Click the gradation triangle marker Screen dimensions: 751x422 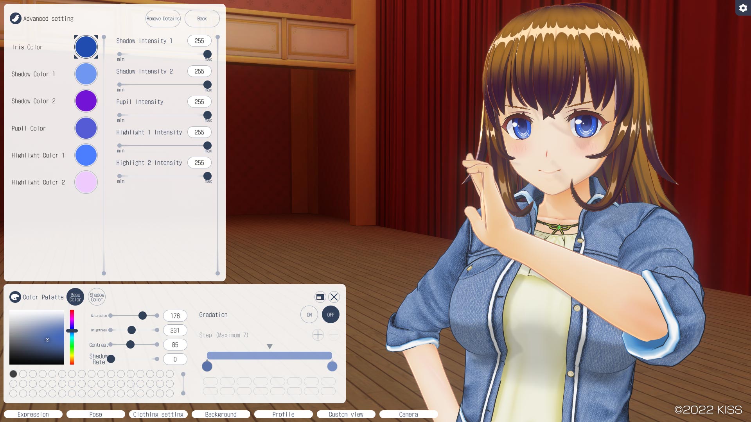(x=269, y=347)
